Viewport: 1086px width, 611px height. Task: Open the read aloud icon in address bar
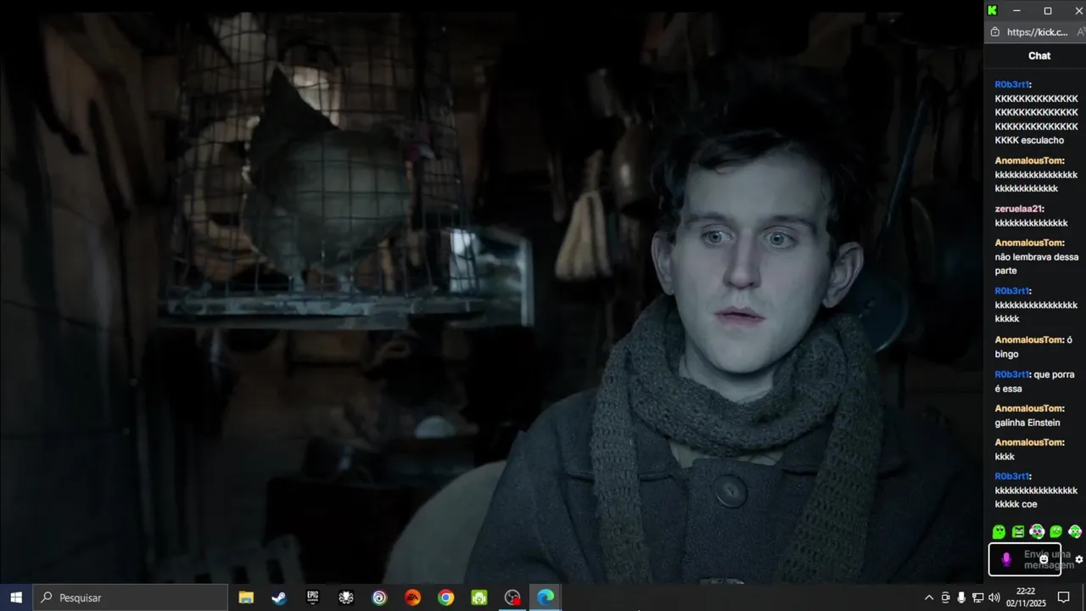[x=1081, y=32]
